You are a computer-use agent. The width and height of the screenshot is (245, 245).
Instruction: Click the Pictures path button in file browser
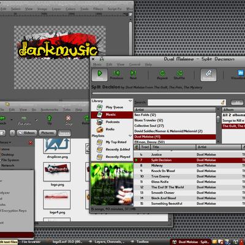[x=47, y=133]
